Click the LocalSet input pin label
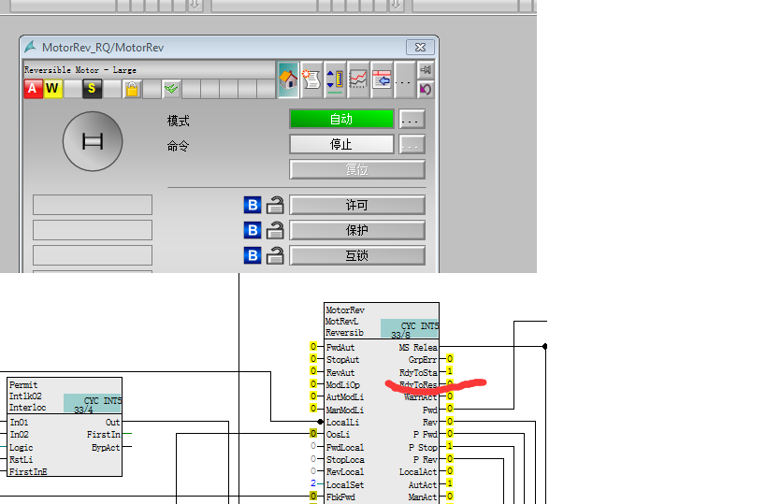Viewport: 766px width, 504px height. (345, 485)
